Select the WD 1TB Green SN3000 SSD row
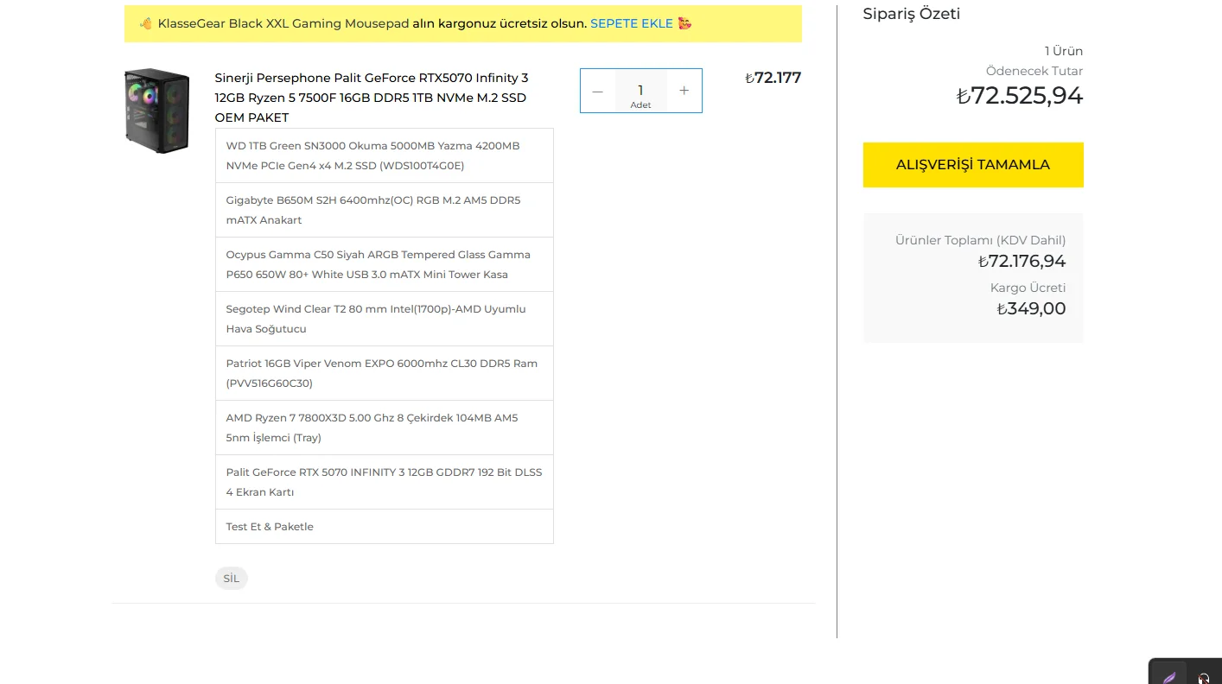Screen dimensions: 1222x684 pyautogui.click(x=384, y=156)
